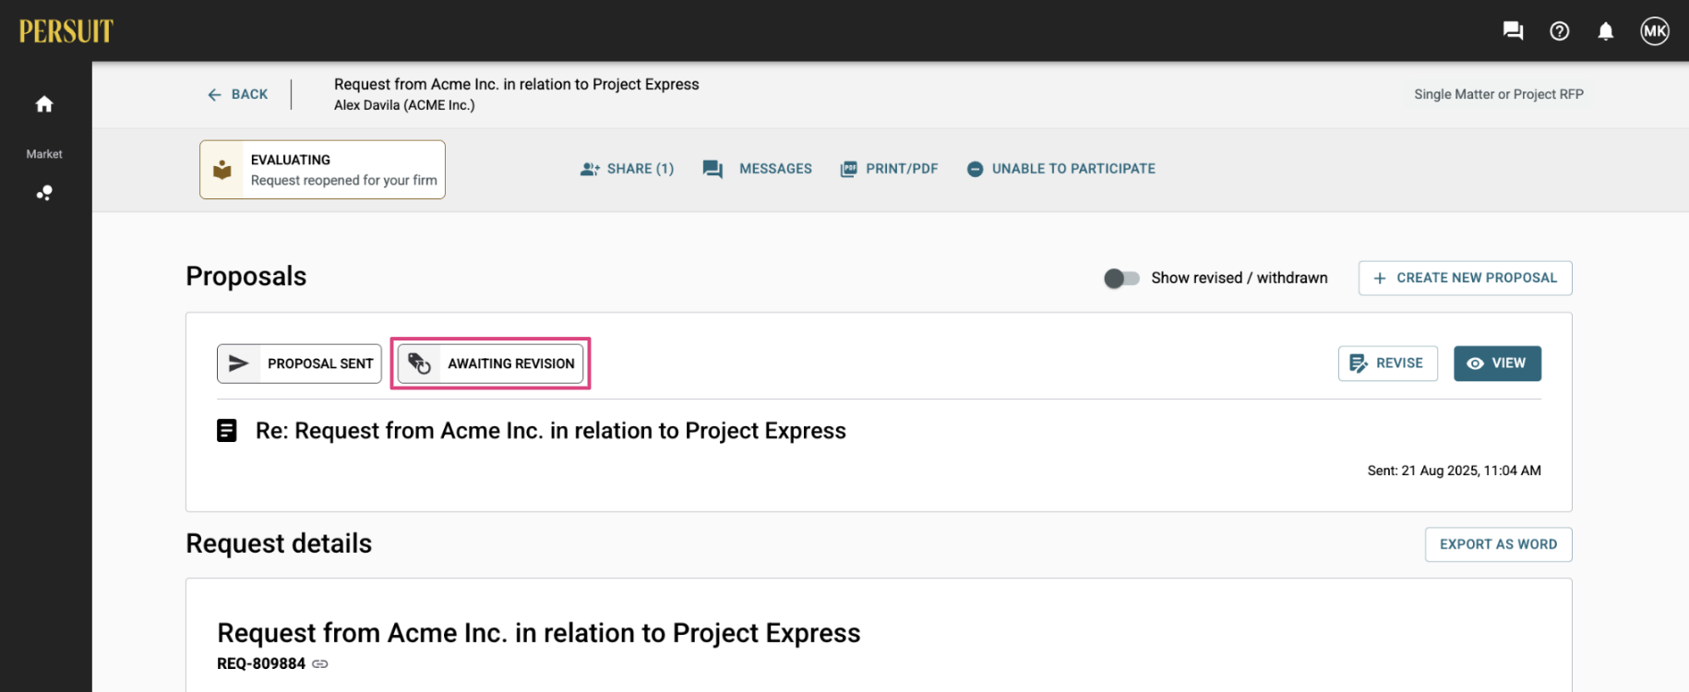The image size is (1689, 692).
Task: Click the proposal document icon
Action: pyautogui.click(x=227, y=431)
